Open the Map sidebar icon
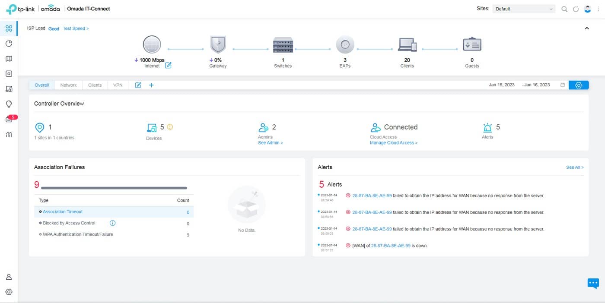Screen dimensions: 605x303 click(x=9, y=59)
